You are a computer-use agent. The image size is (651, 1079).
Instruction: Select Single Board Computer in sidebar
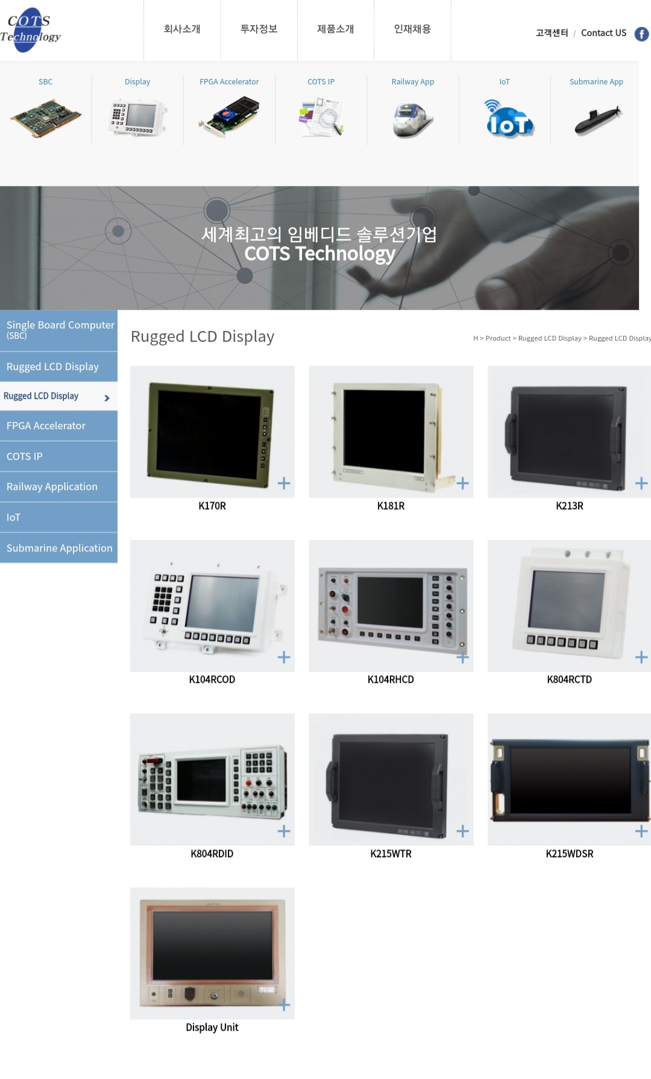[x=58, y=330]
